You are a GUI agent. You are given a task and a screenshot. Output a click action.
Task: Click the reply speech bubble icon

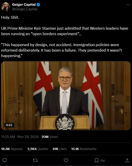5,160
